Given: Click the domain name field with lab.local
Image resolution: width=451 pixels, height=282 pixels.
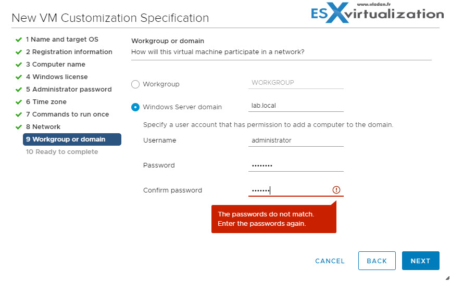Looking at the screenshot, I should pos(296,106).
